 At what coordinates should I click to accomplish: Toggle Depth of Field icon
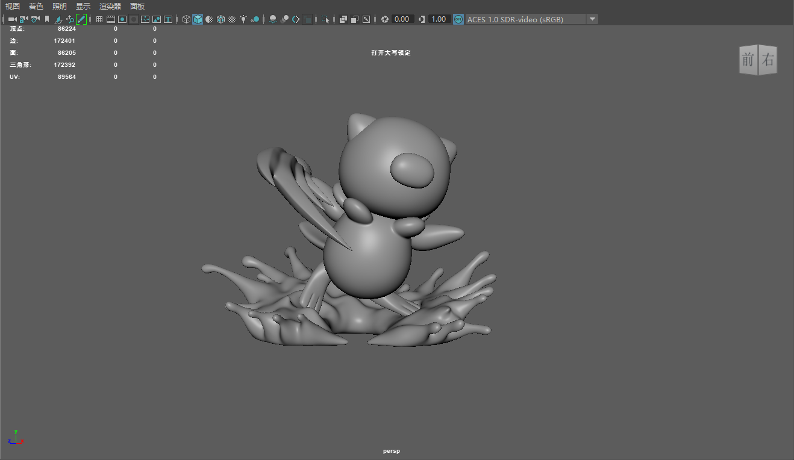(x=307, y=19)
